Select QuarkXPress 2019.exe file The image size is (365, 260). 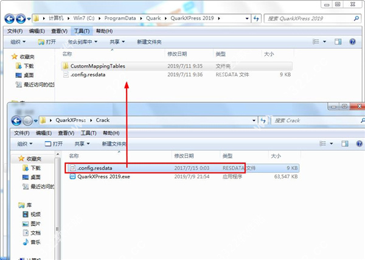[x=182, y=177]
